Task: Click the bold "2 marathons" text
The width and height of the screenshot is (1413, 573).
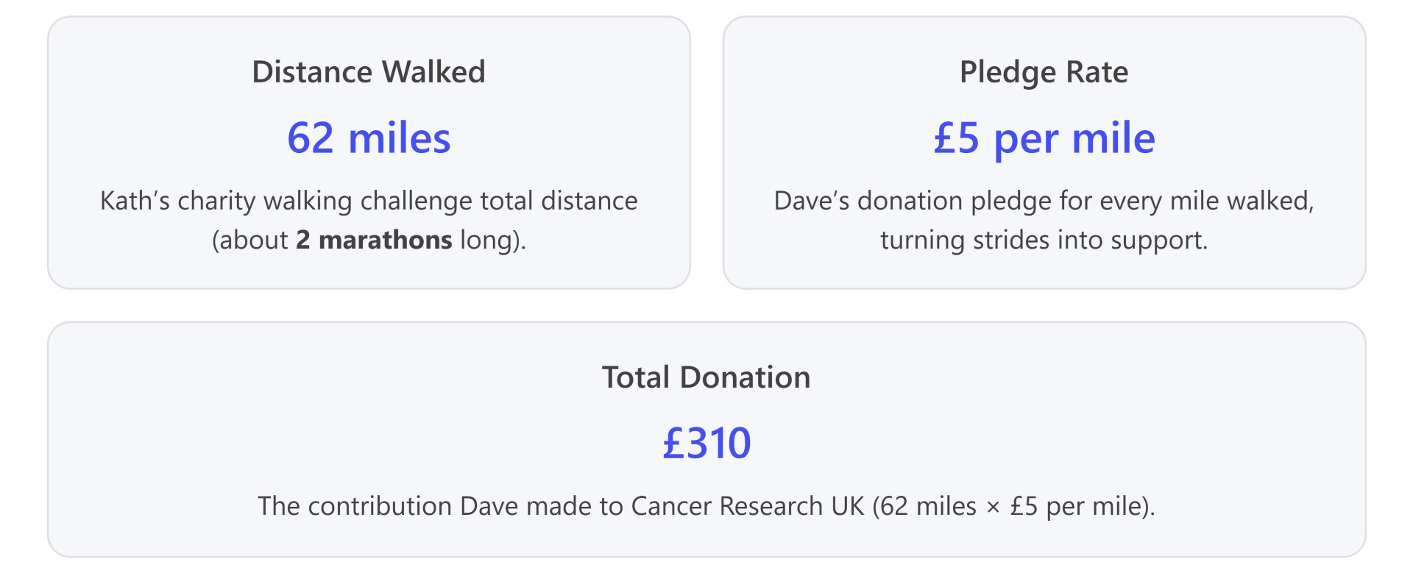Action: pos(374,240)
